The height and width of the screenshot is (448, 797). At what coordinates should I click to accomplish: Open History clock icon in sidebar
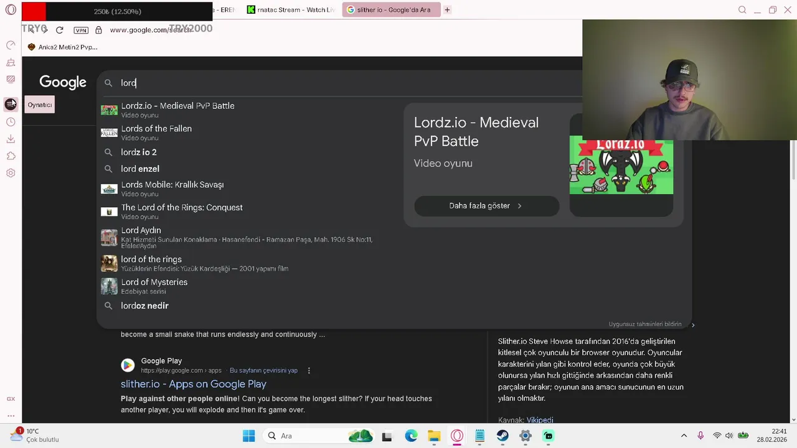tap(11, 122)
